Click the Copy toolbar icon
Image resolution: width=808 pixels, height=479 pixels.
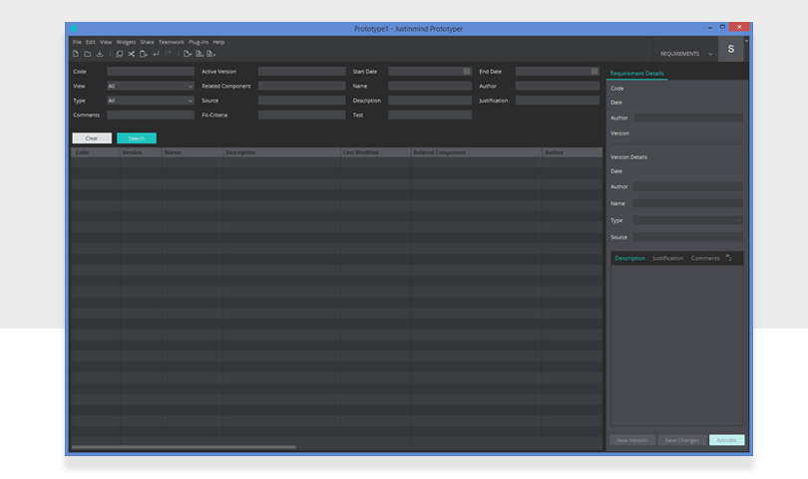click(x=119, y=54)
